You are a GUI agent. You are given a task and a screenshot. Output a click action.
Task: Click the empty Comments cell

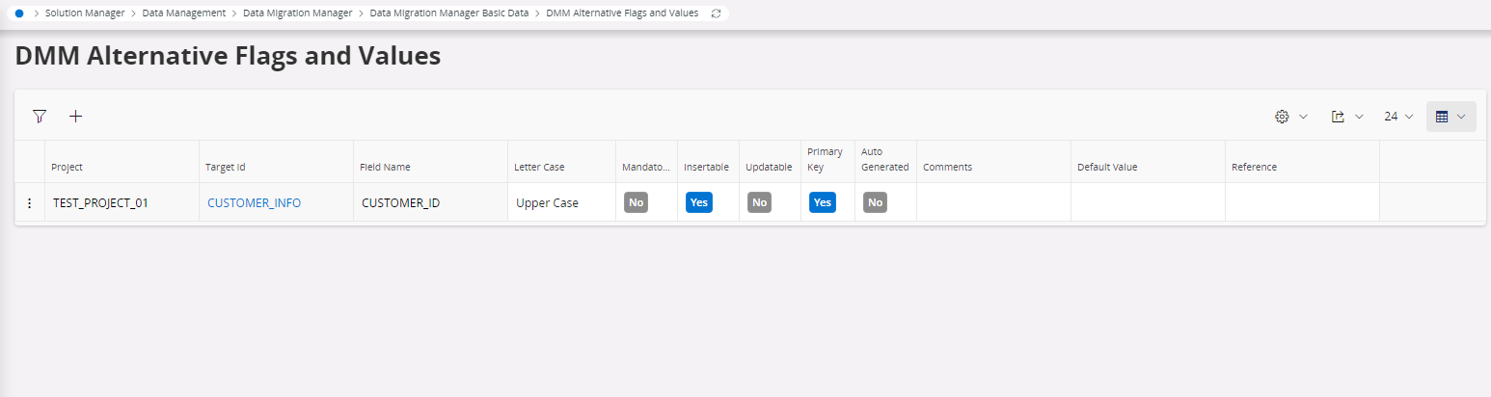(x=993, y=203)
